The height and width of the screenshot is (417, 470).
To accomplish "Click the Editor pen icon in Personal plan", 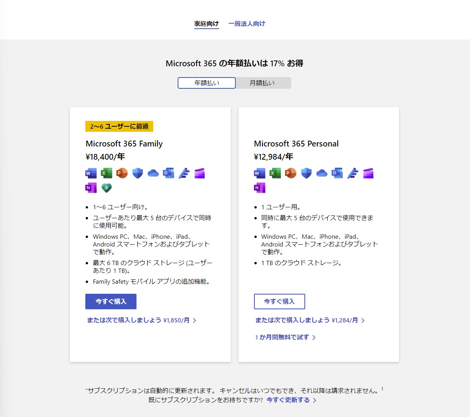I will [x=353, y=173].
